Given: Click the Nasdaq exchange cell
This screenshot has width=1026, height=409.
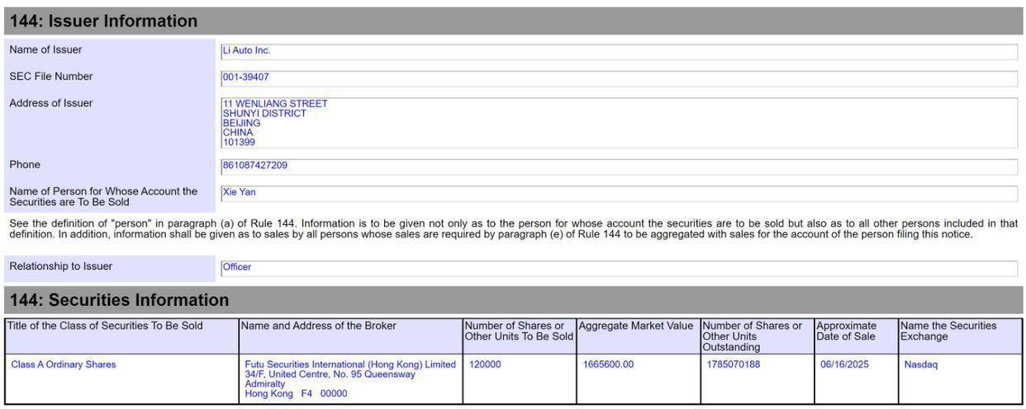Looking at the screenshot, I should [960, 379].
